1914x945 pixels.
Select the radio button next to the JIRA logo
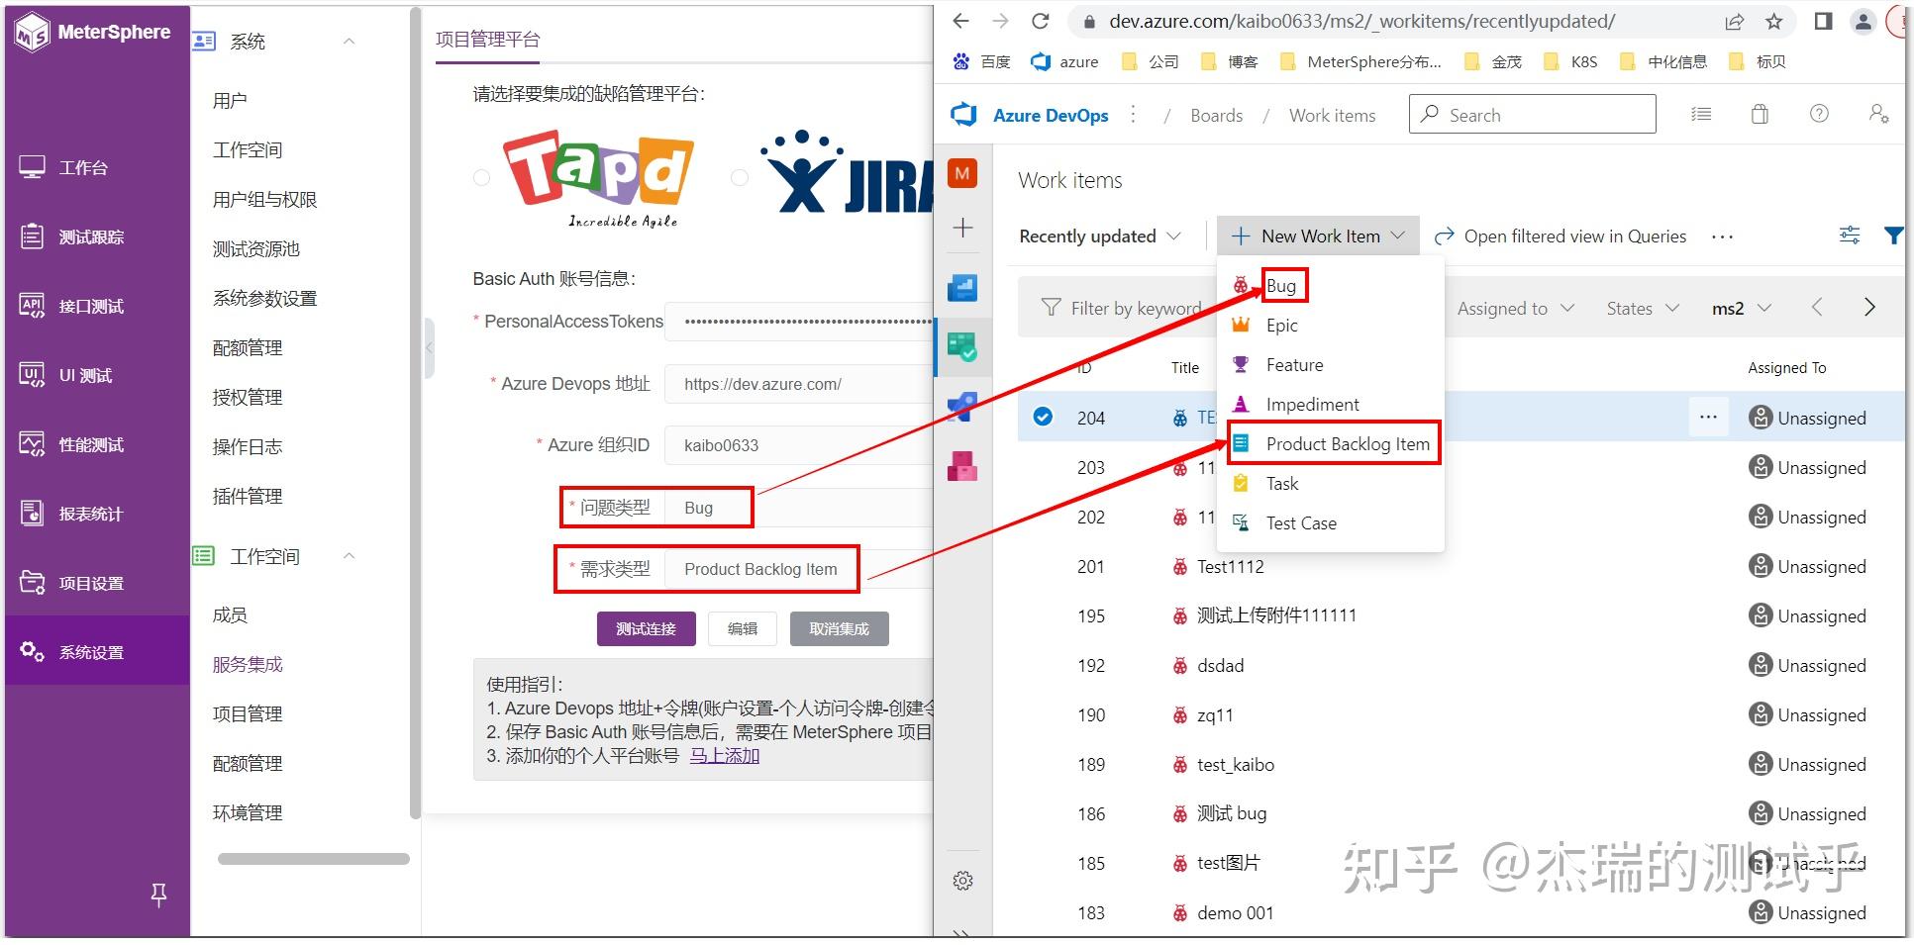(x=739, y=178)
